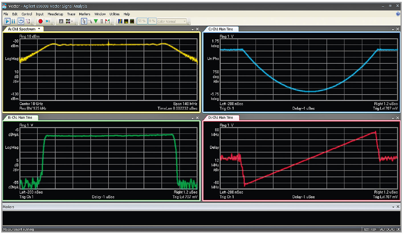This screenshot has height=234, width=403.
Task: Pause the running measurement
Action: click(13, 21)
